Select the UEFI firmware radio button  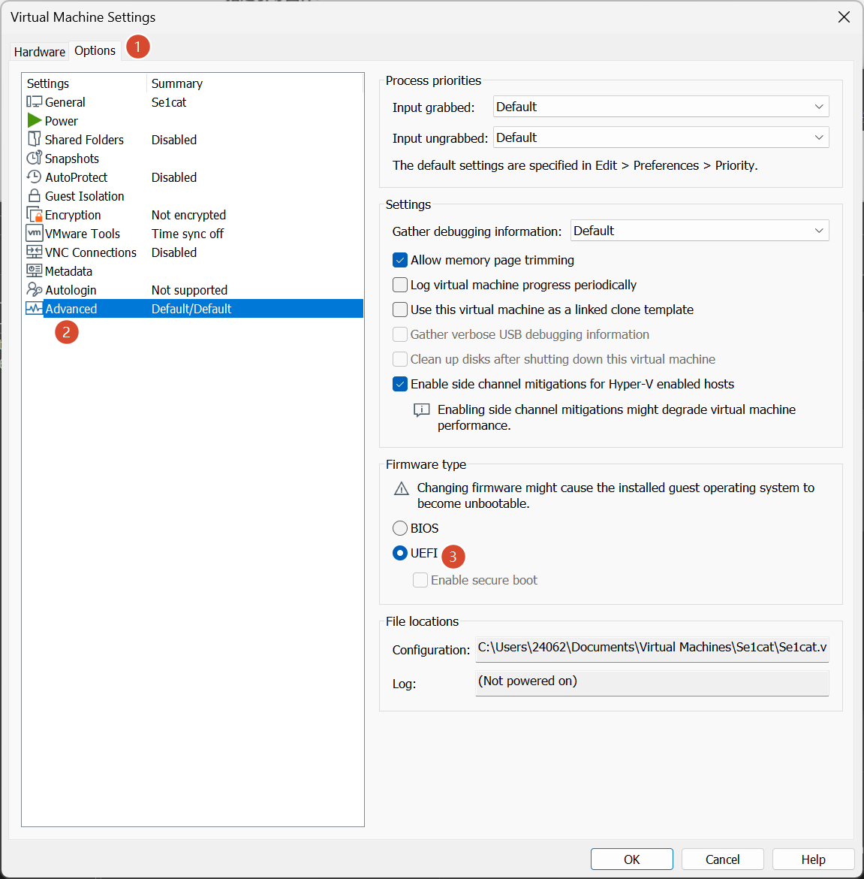click(x=400, y=553)
